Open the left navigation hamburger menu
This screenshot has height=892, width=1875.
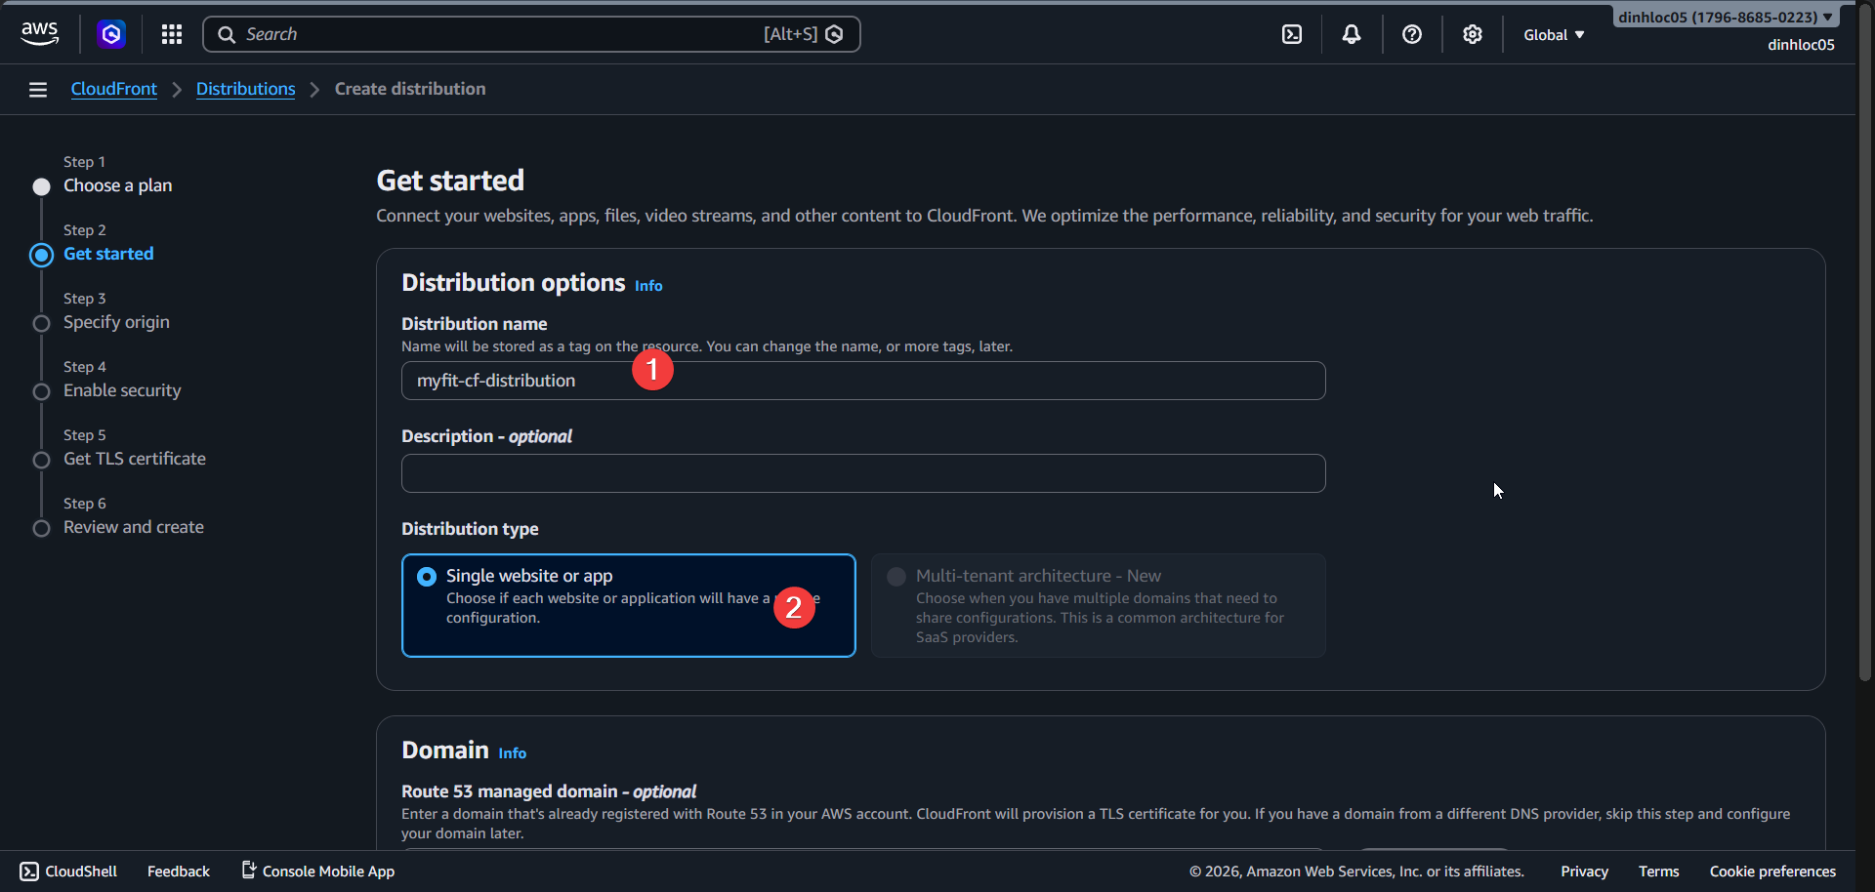37,89
